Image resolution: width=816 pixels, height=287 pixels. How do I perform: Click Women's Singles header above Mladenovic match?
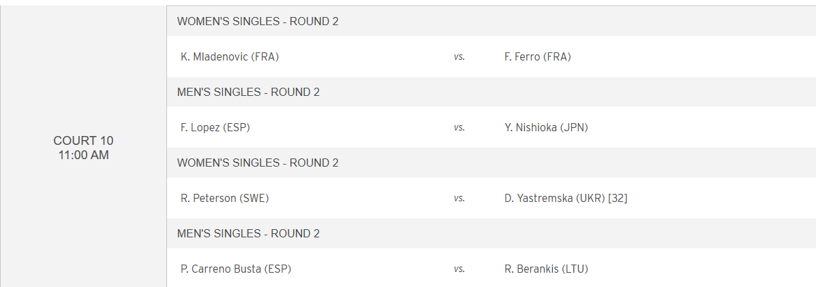(x=258, y=22)
